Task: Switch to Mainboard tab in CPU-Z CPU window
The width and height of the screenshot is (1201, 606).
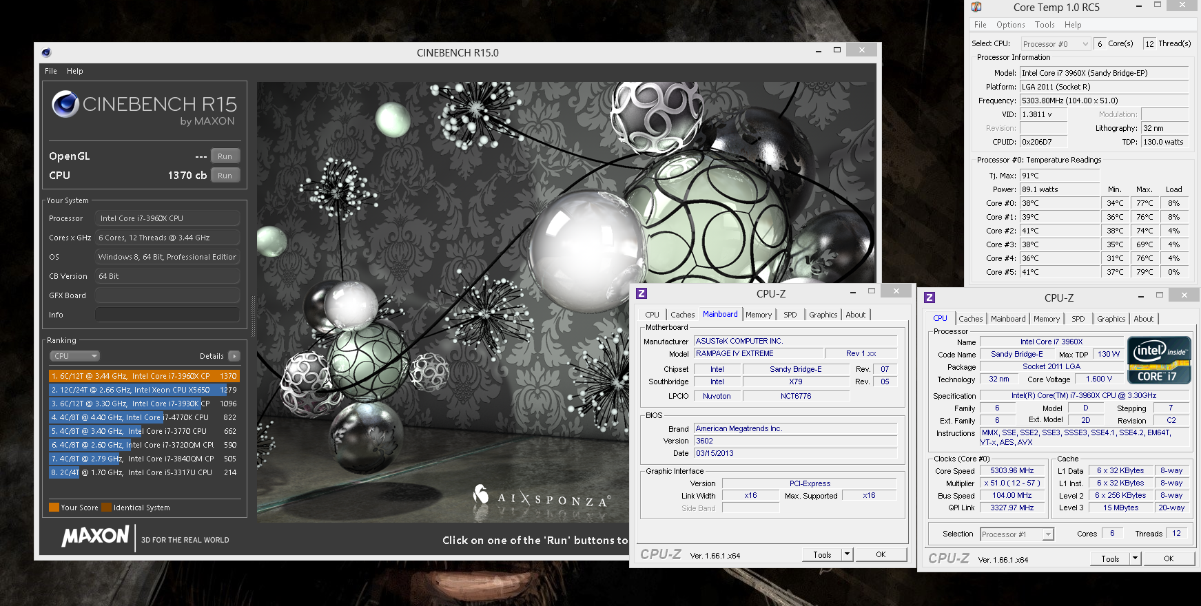Action: tap(1008, 319)
